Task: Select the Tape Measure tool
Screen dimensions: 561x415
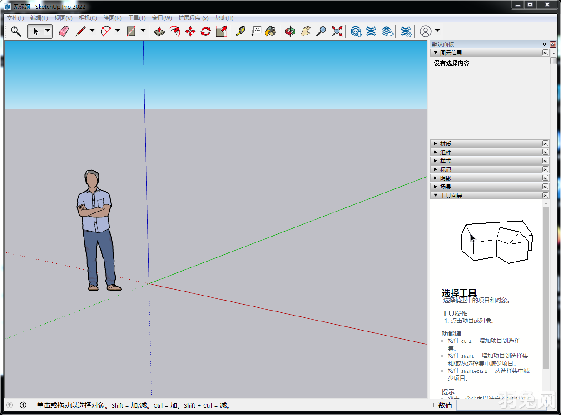Action: [x=241, y=31]
